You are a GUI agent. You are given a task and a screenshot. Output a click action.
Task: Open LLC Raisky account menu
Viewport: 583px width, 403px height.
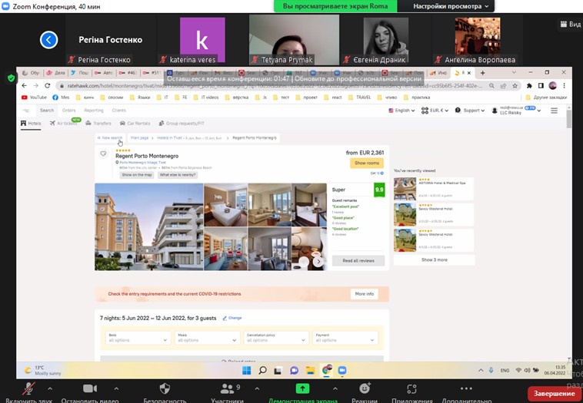click(x=516, y=111)
